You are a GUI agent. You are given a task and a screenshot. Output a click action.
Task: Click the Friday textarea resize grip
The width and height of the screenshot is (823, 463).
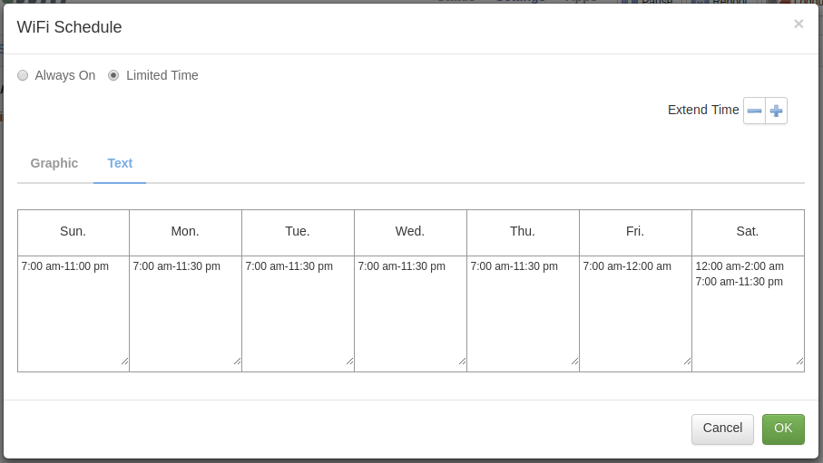(687, 361)
